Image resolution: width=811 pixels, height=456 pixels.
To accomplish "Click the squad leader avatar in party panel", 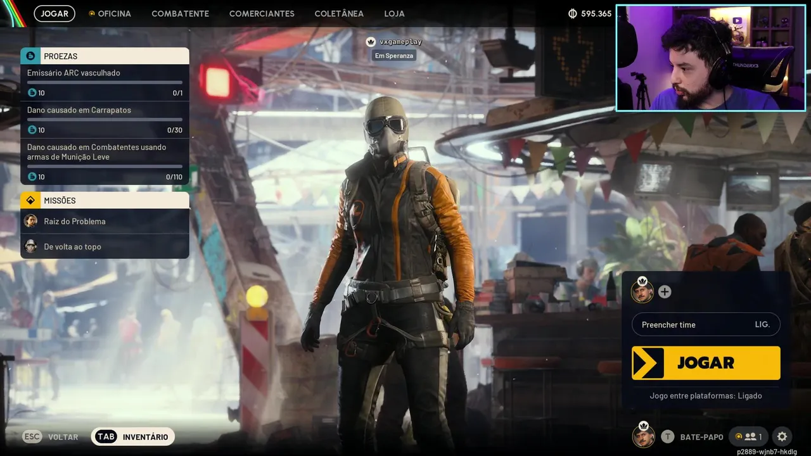I will tap(642, 291).
